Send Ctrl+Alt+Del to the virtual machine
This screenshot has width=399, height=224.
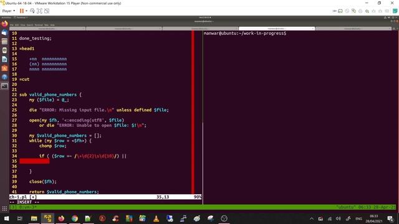(32, 11)
